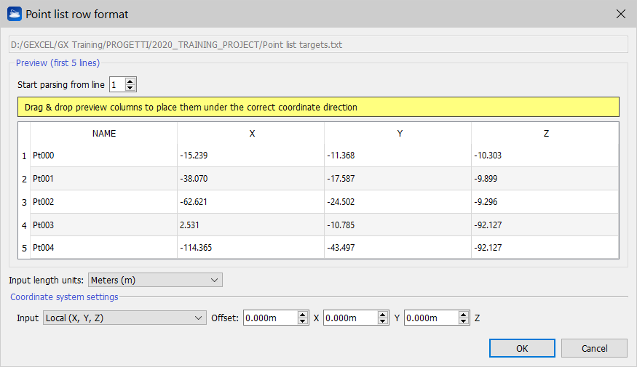This screenshot has width=637, height=367.
Task: Decrement the X offset value
Action: pos(303,321)
